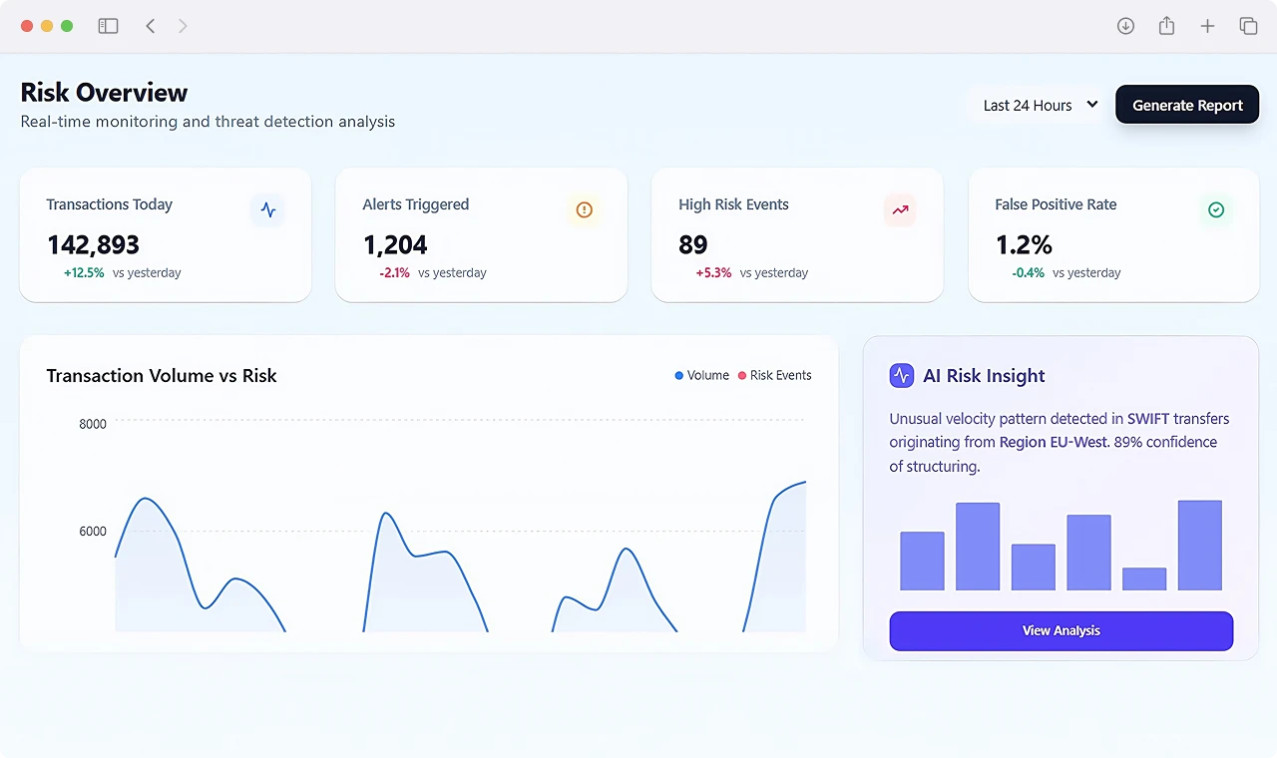Click the Transaction Volume vs Risk title
Viewport: 1277px width, 758px height.
pos(162,376)
